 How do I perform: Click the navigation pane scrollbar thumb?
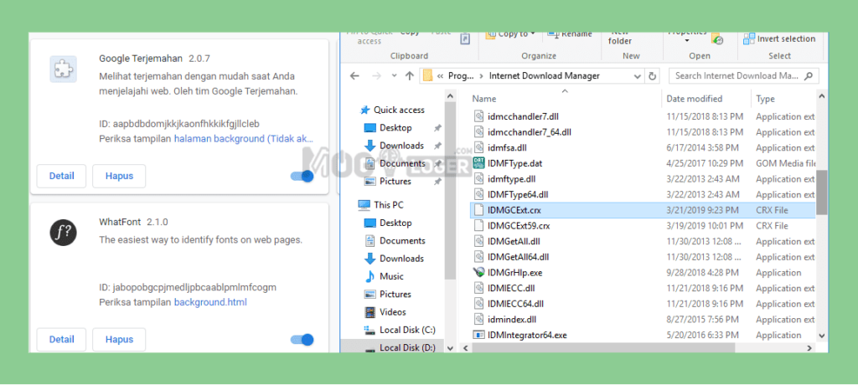[450, 192]
